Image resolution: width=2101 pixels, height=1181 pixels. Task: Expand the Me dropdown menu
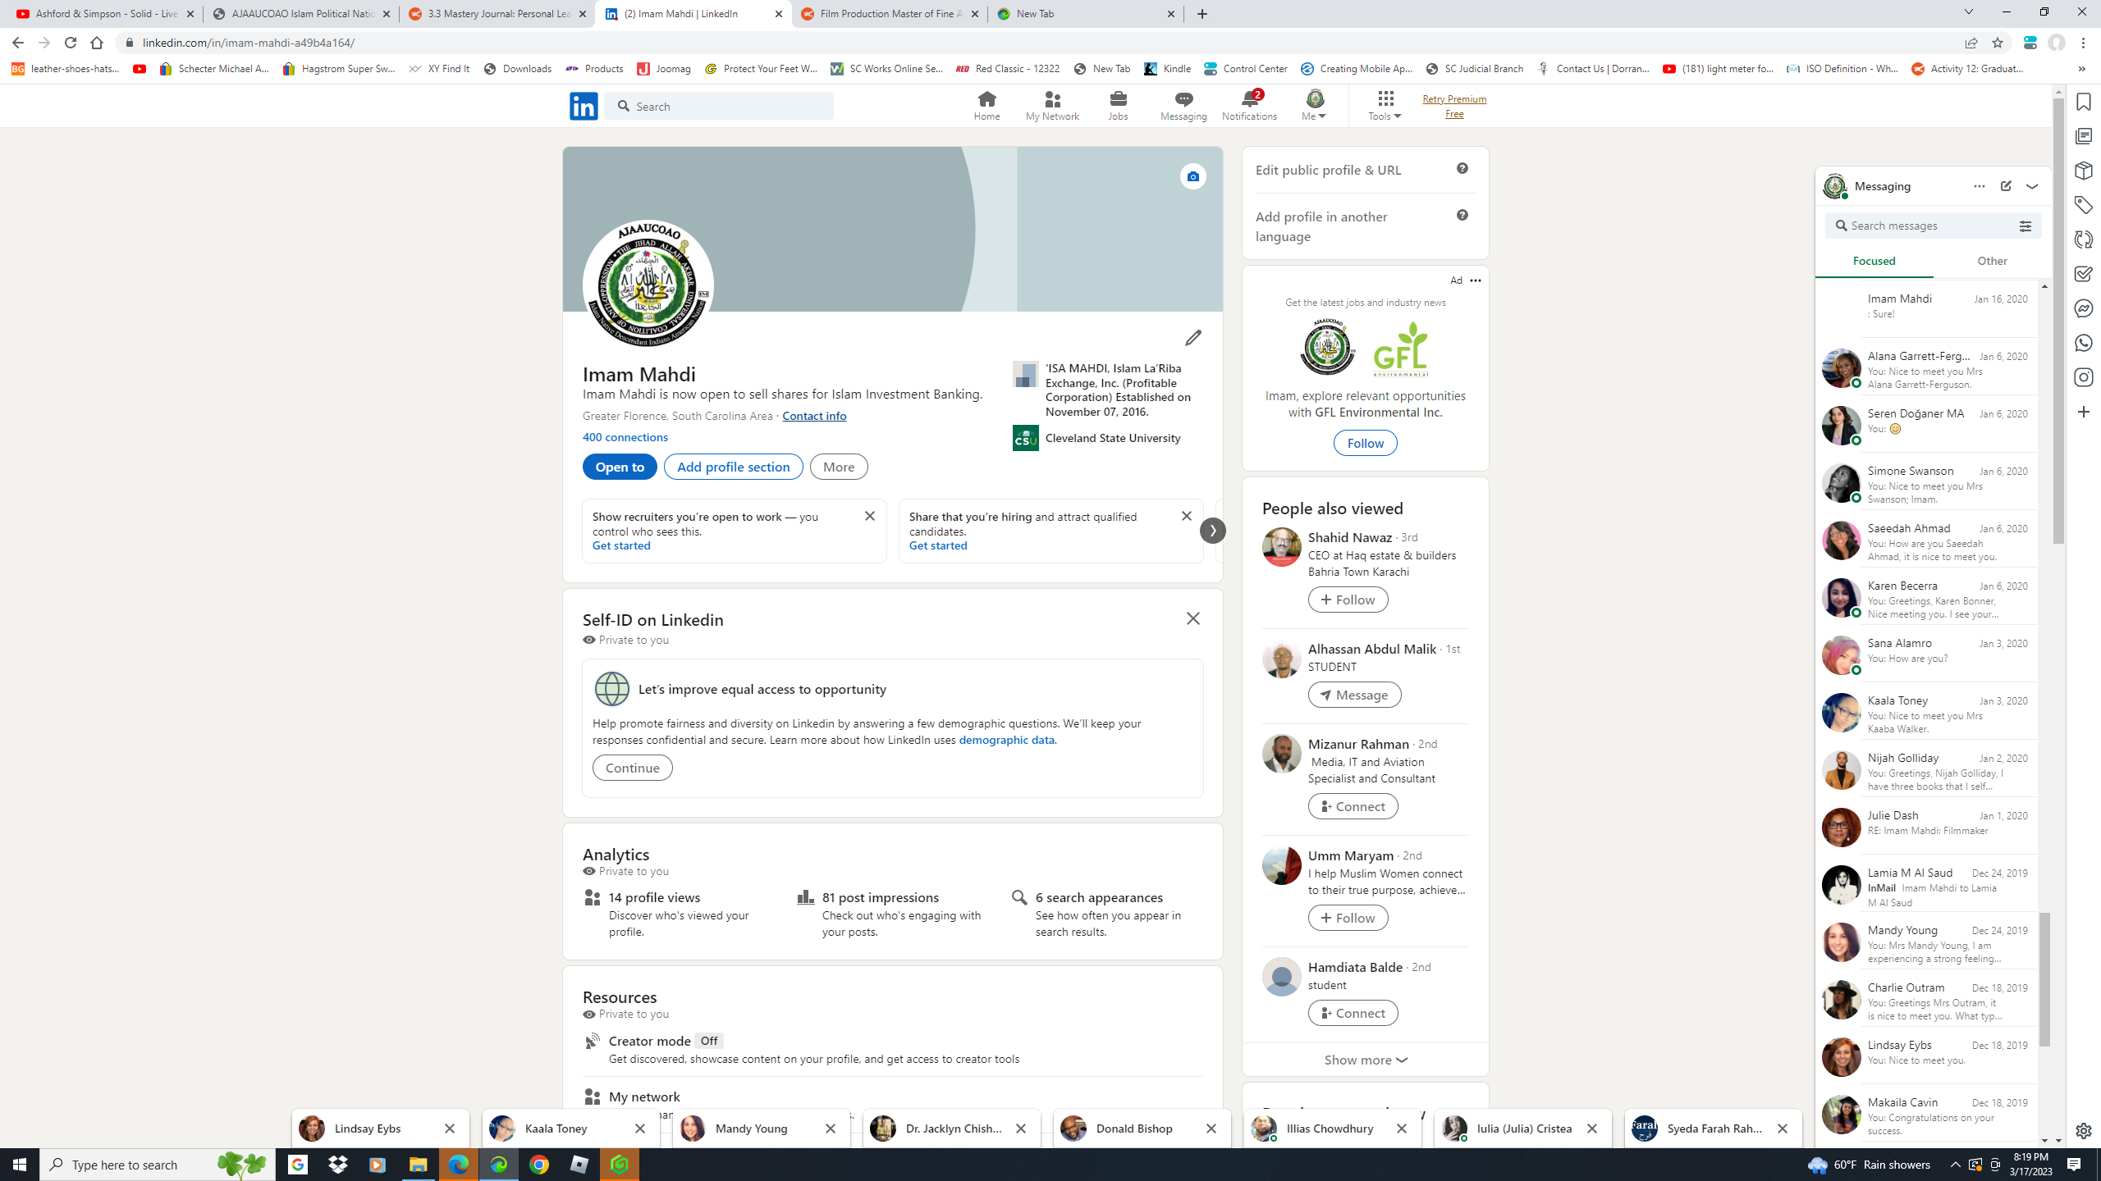[1314, 116]
